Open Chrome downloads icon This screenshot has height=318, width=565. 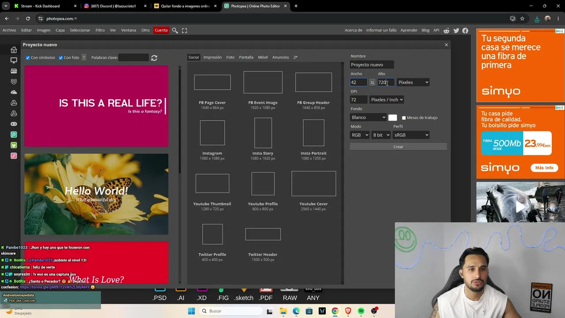537,19
